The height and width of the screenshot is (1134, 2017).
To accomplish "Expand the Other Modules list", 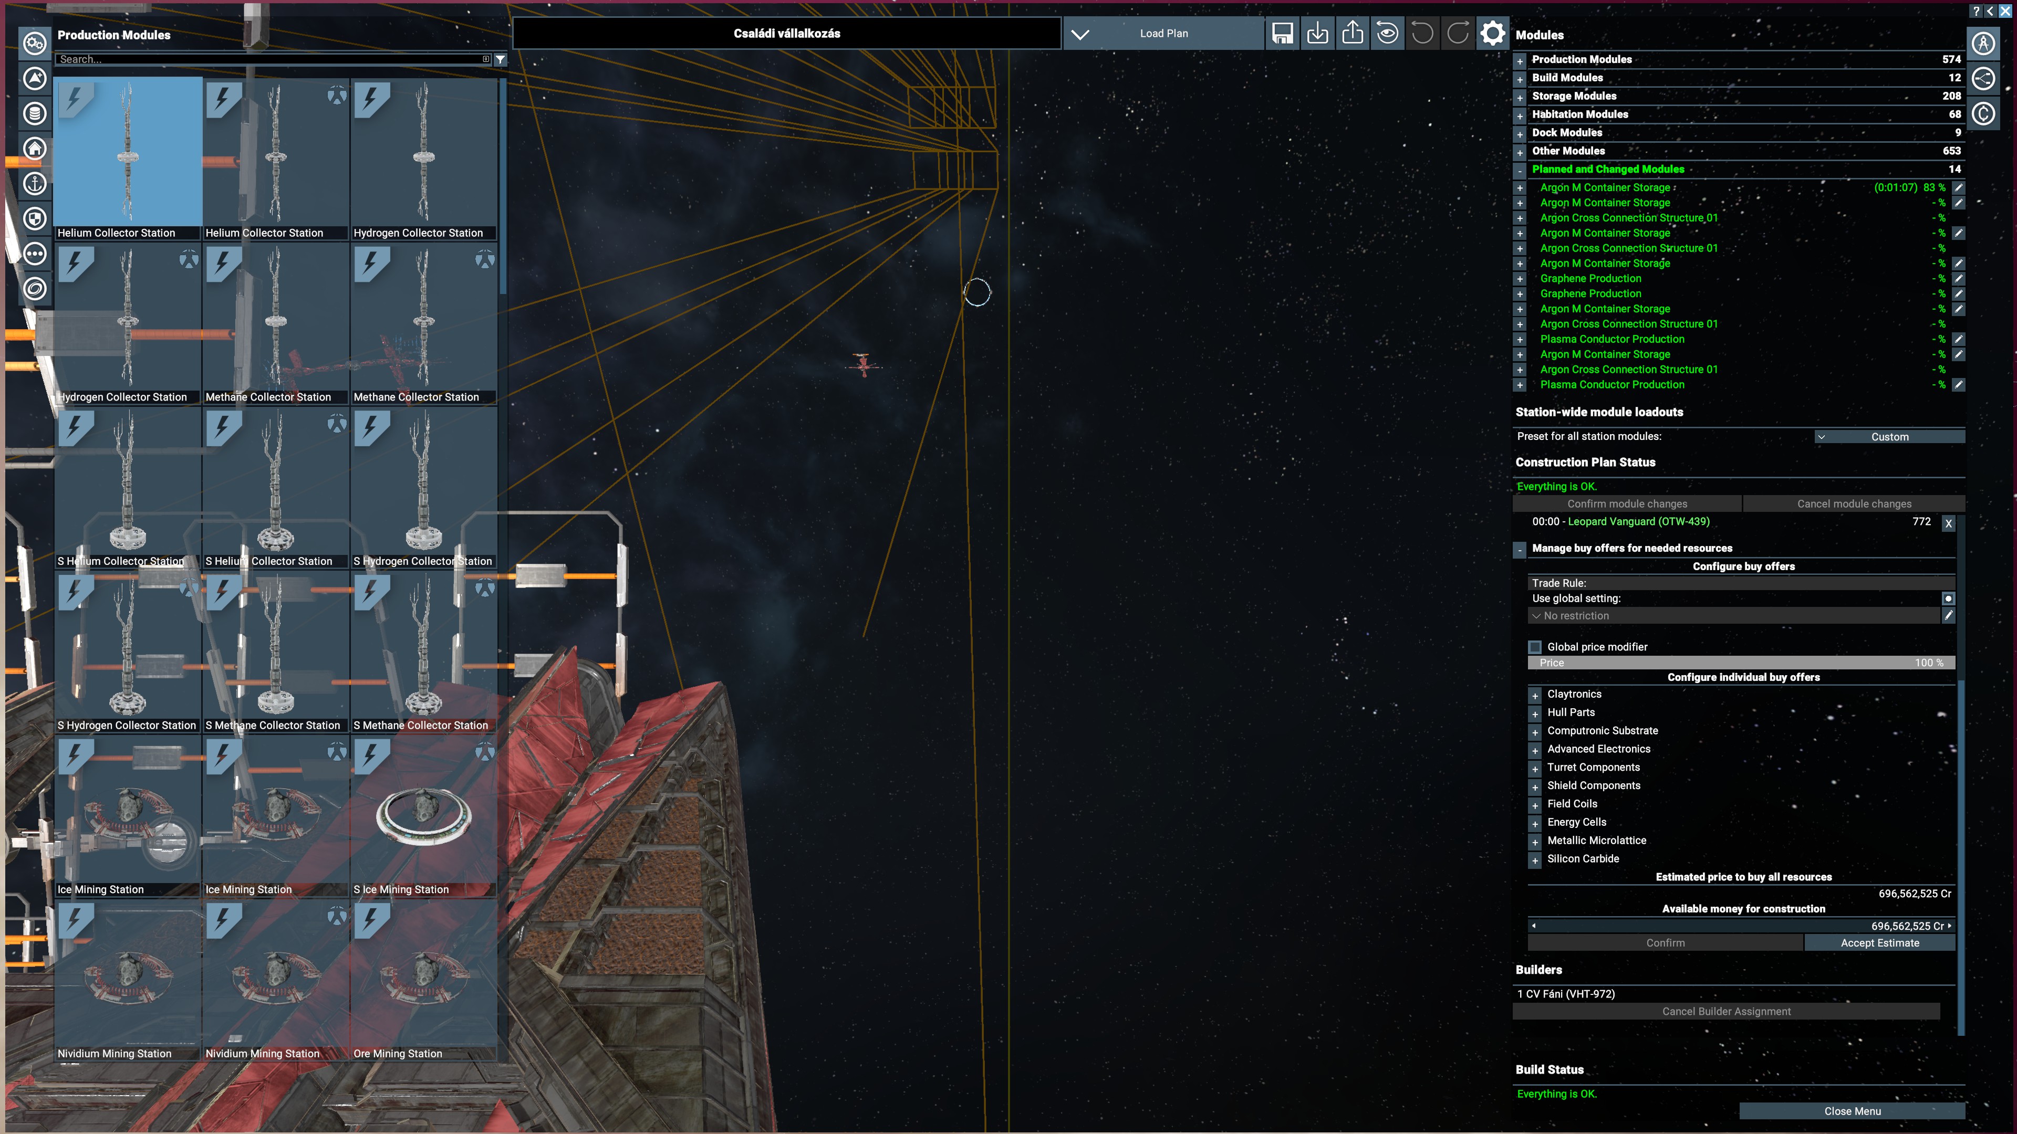I will (1520, 152).
